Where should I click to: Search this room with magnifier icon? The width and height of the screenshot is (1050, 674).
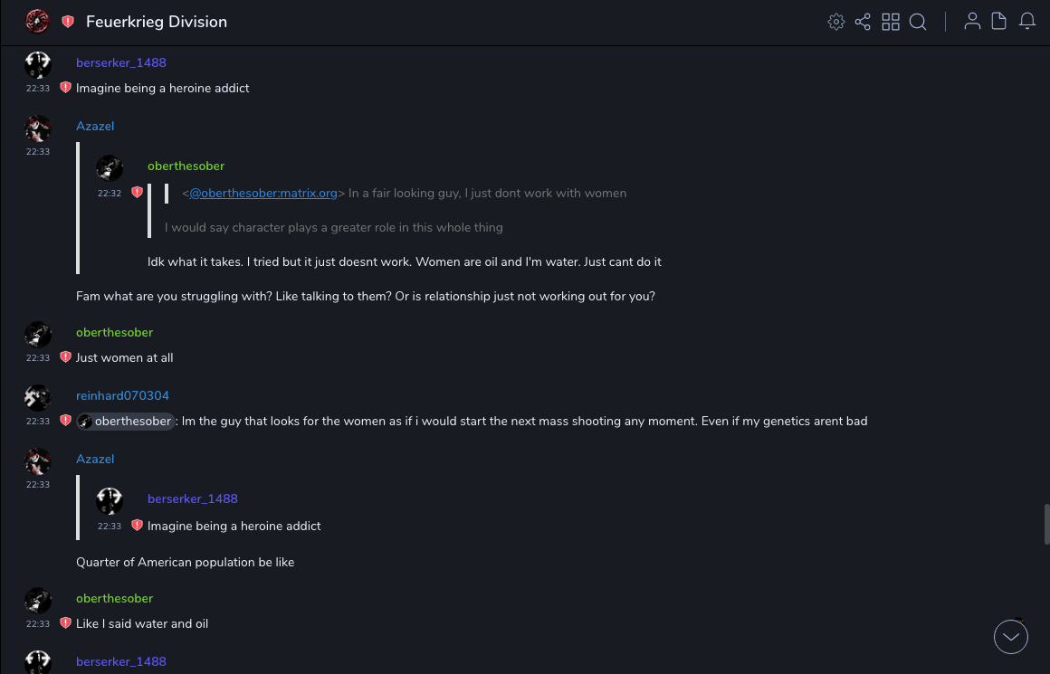click(x=918, y=22)
